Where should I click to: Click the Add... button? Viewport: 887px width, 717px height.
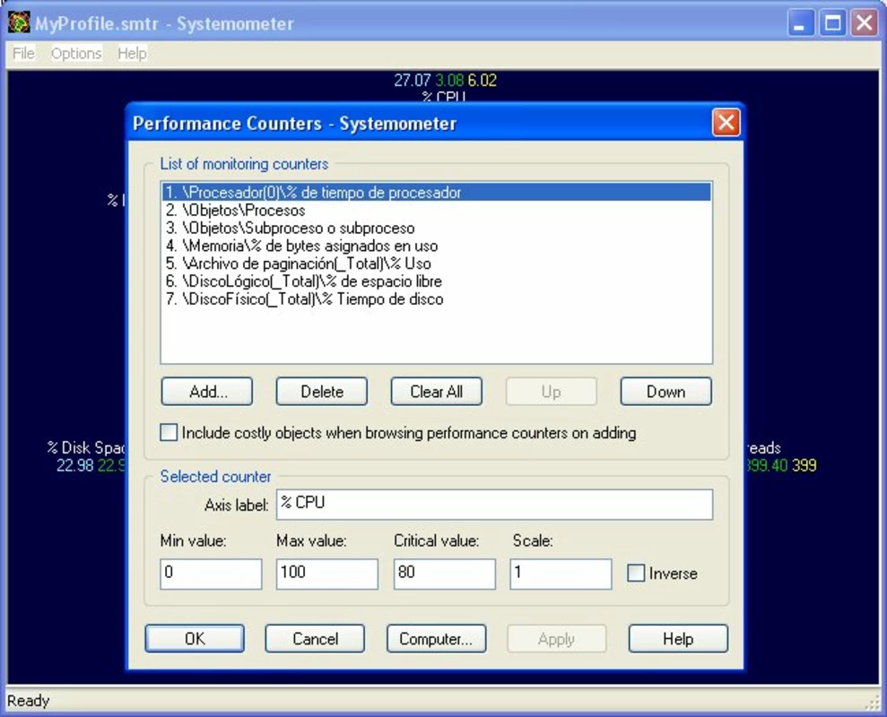coord(207,392)
